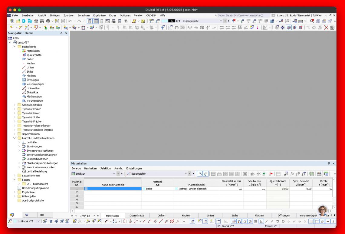Viewport: 345px width, 234px height.
Task: Click the magnifier with red X icon
Action: (x=312, y=21)
